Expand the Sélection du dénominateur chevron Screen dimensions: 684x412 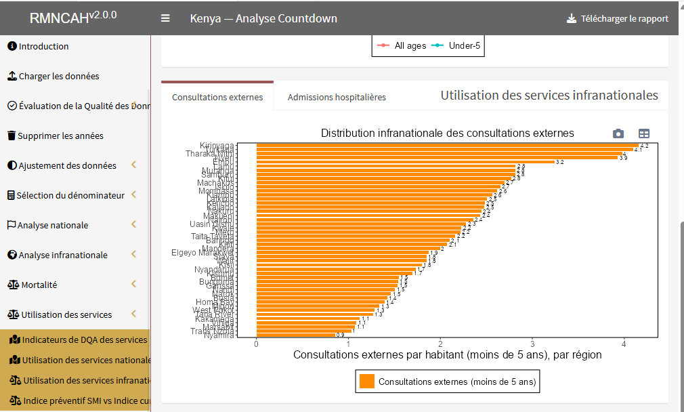click(x=134, y=194)
